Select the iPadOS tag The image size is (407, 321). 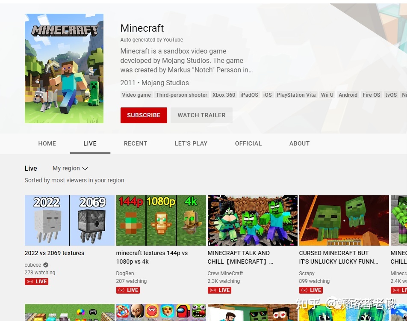[249, 95]
